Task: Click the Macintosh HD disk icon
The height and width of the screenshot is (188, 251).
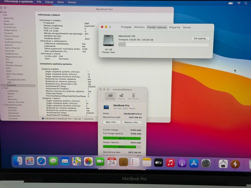Action: click(108, 41)
